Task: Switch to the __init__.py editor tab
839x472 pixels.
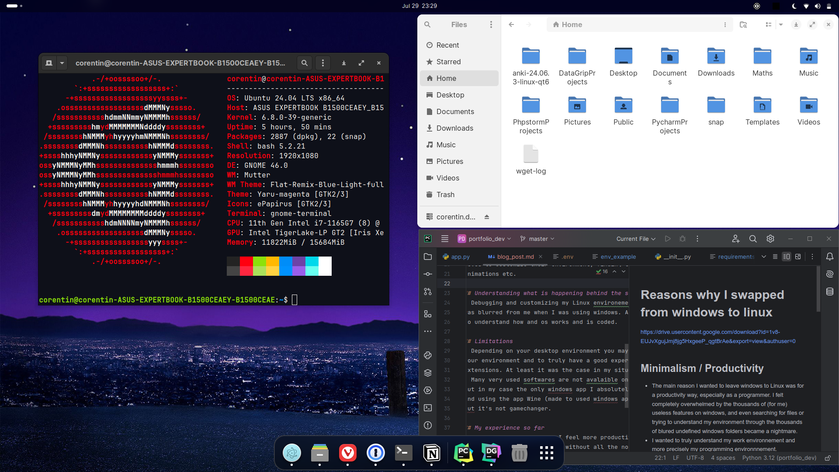Action: 673,257
